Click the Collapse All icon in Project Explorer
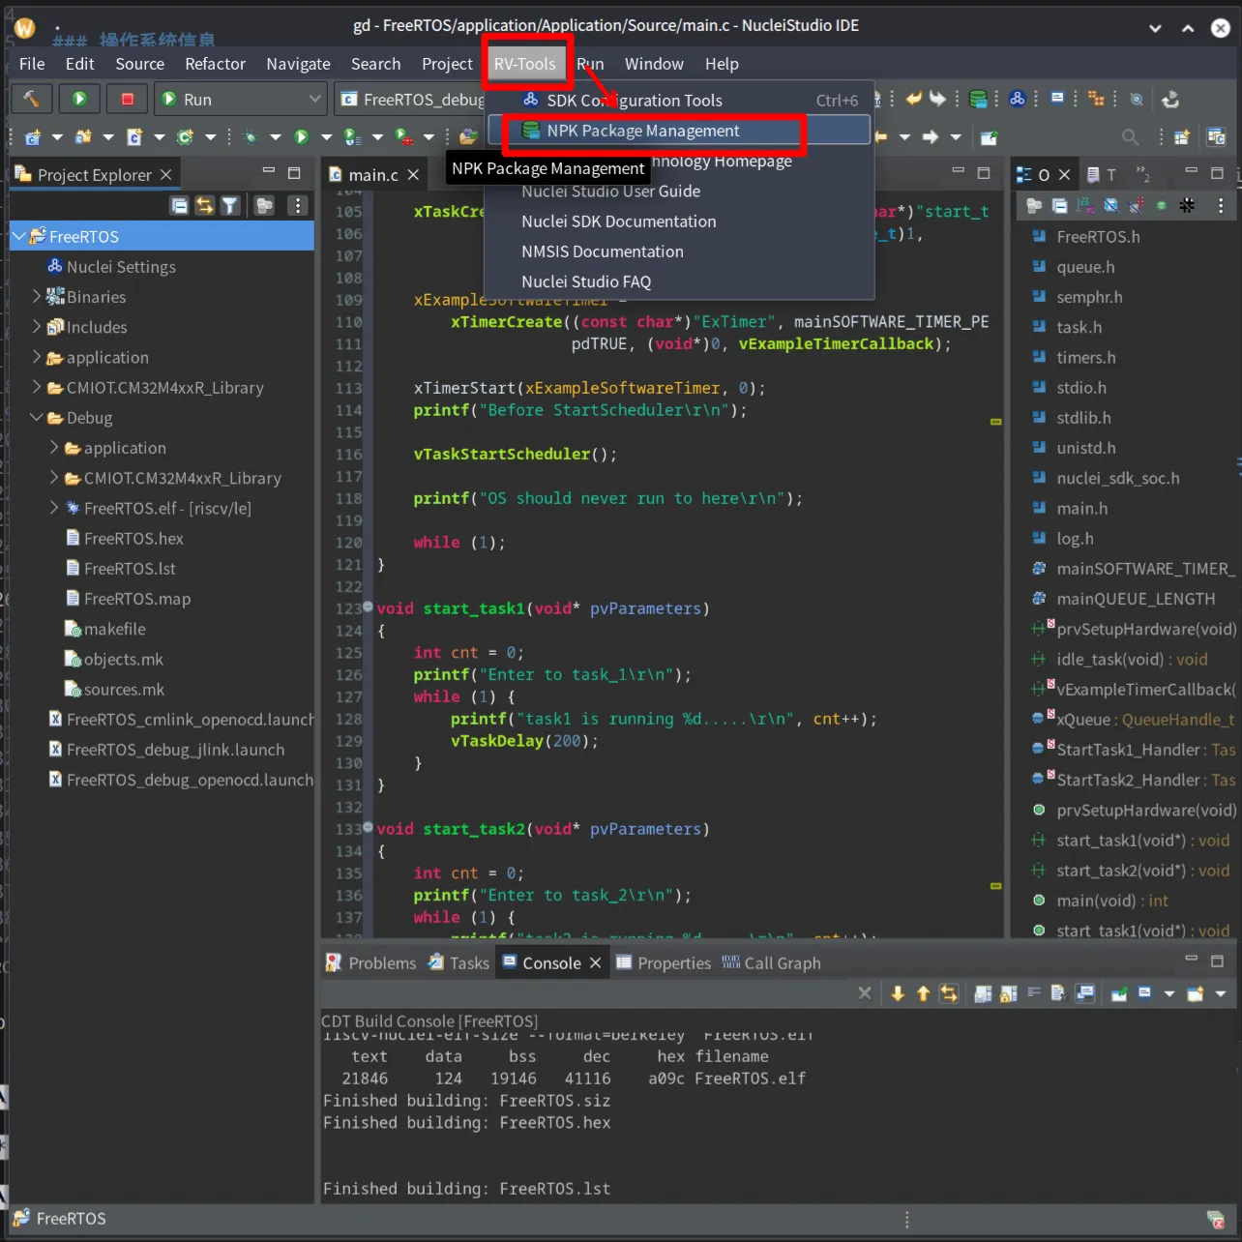The height and width of the screenshot is (1242, 1242). click(179, 205)
